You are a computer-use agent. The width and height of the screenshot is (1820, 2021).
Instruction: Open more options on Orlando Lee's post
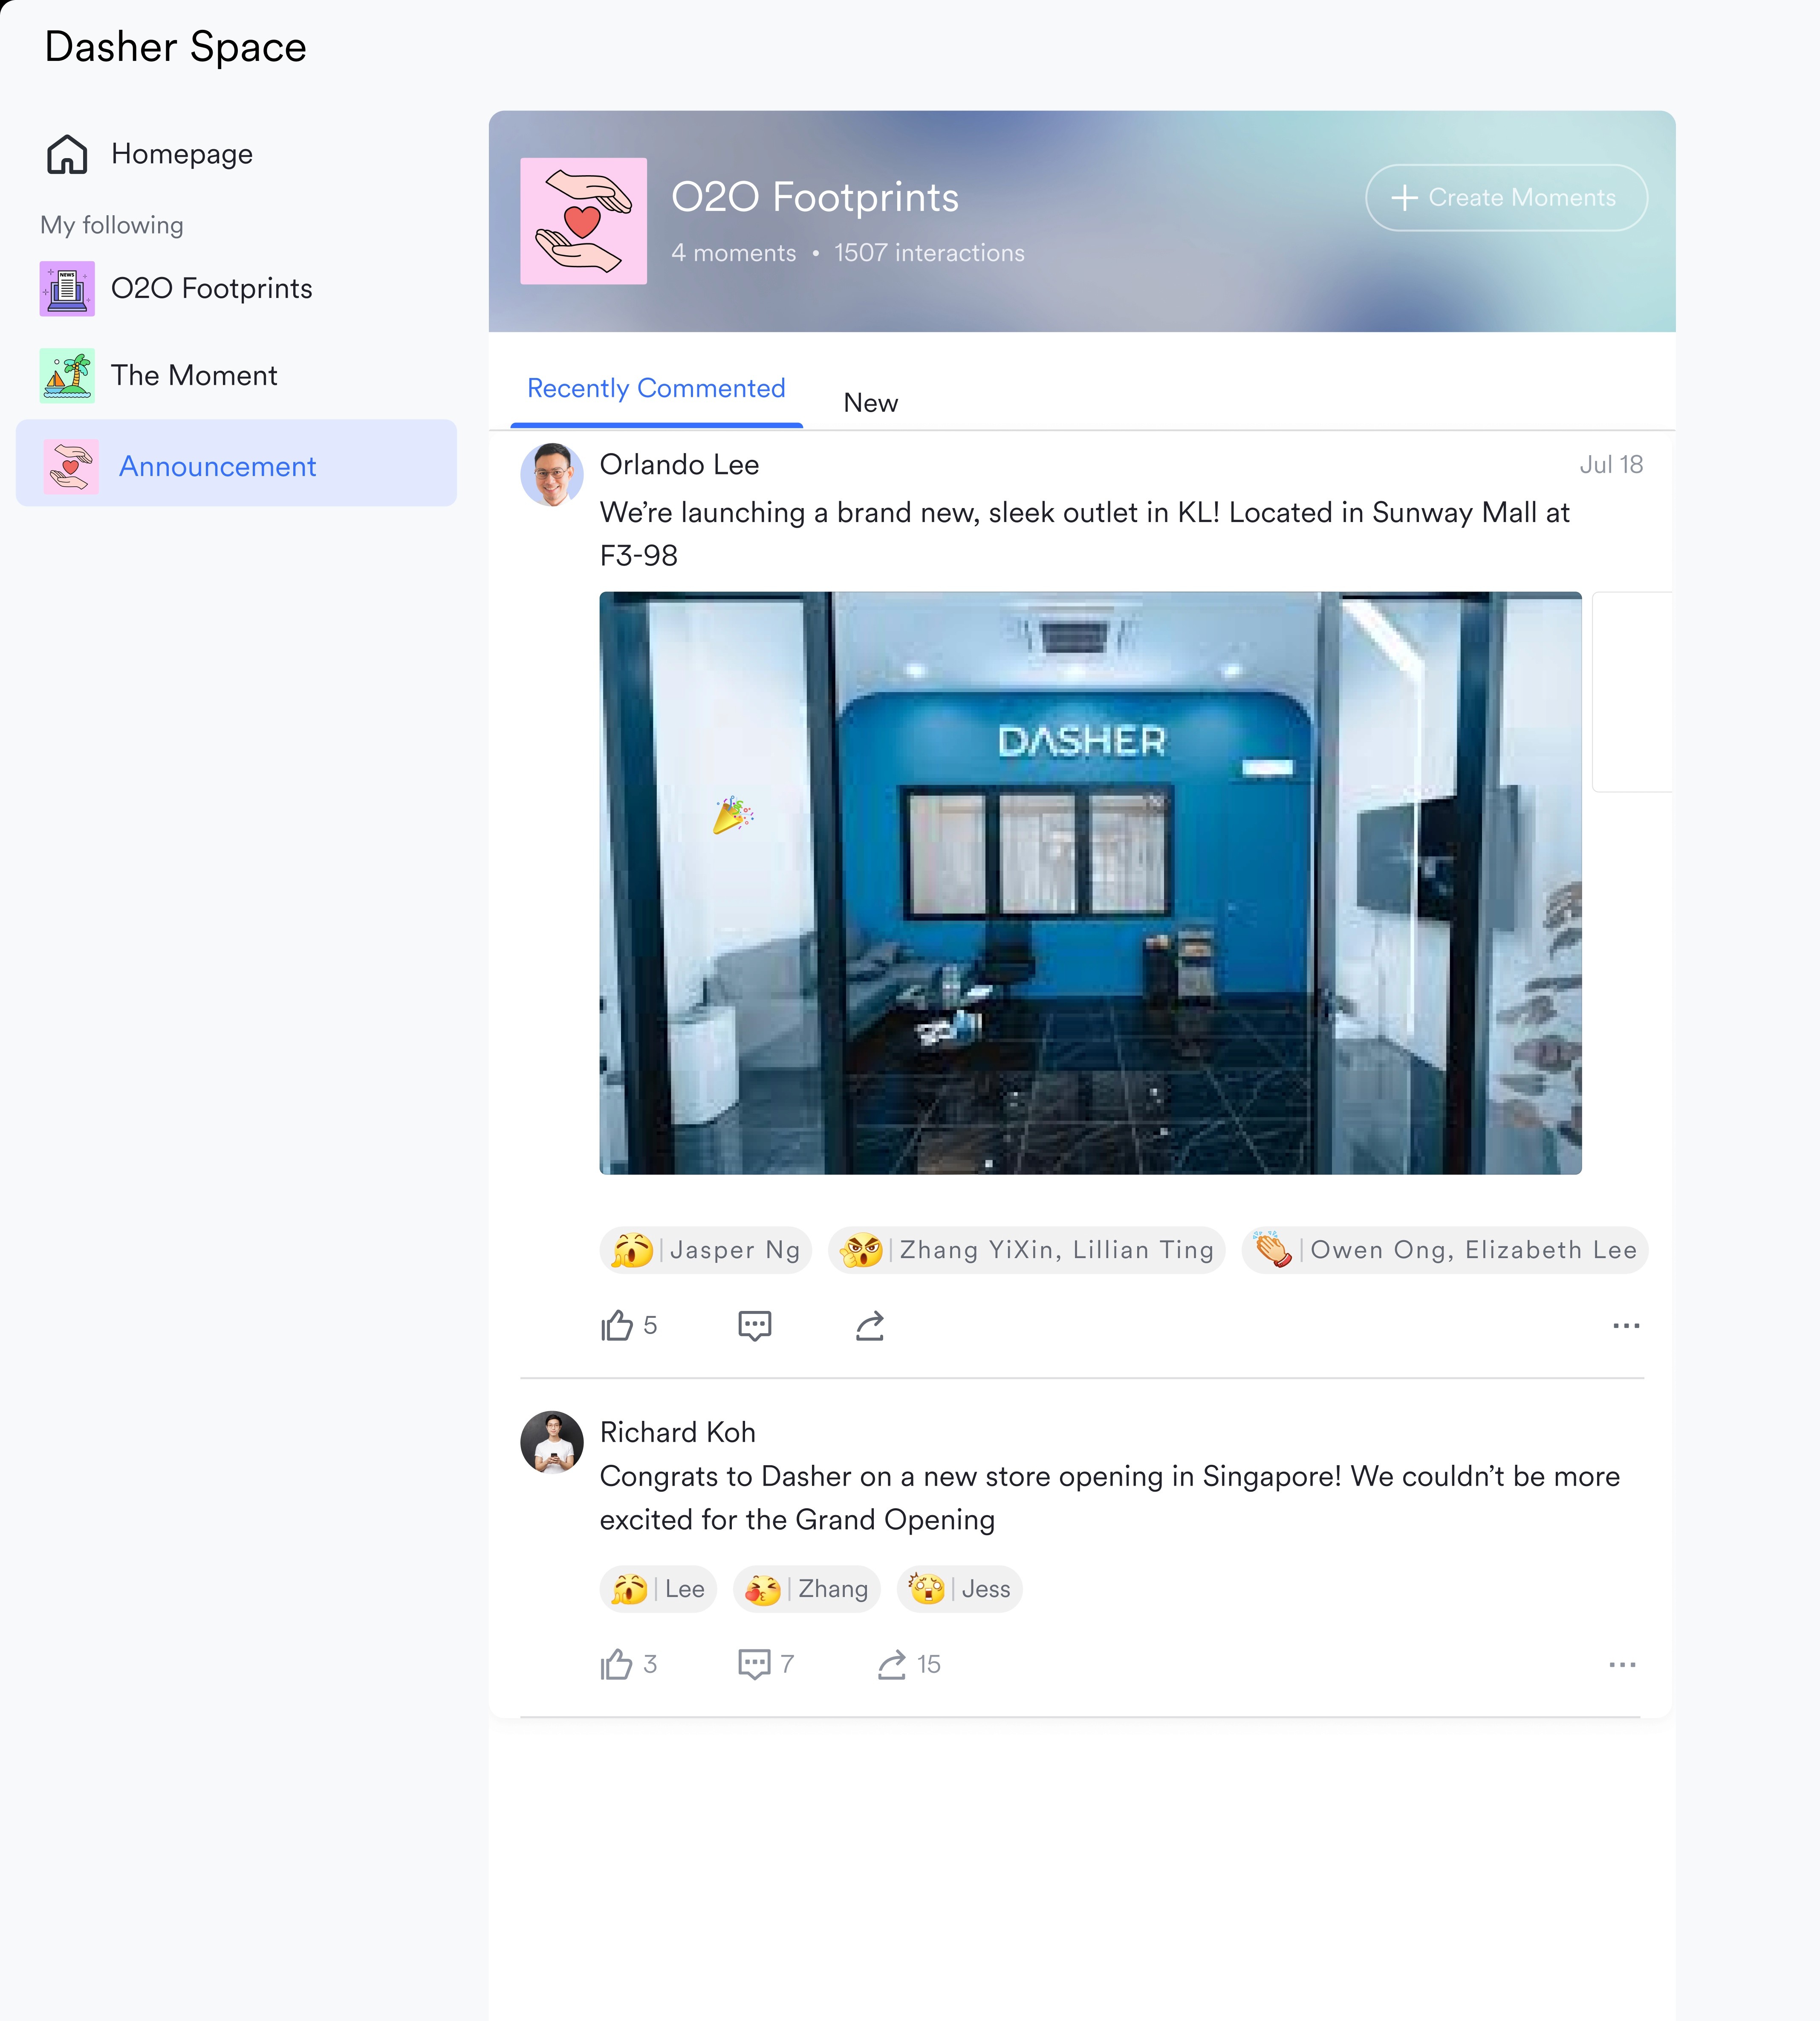tap(1626, 1326)
